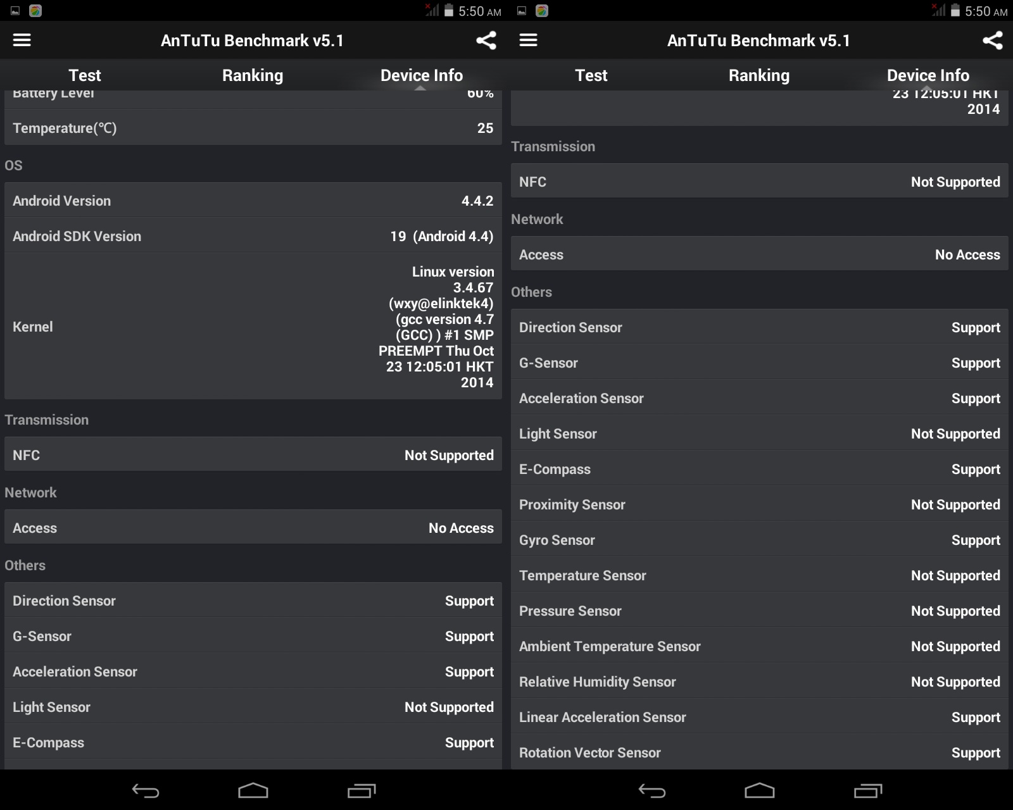1013x810 pixels.
Task: Tap AnTuTu Benchmark v5.1 title in left screen
Action: point(252,40)
